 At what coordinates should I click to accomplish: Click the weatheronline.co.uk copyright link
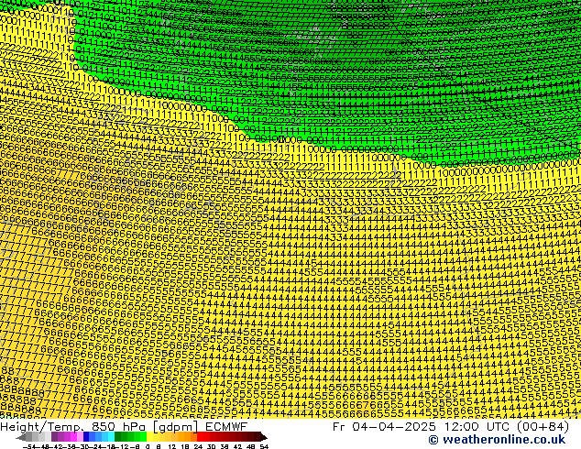[497, 440]
